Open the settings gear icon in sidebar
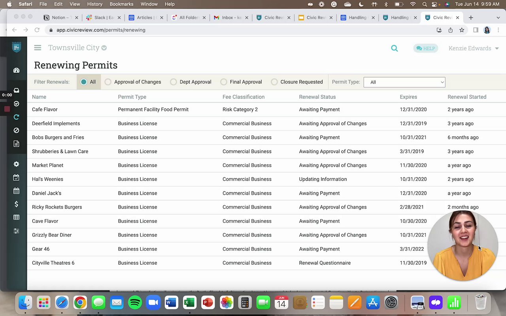This screenshot has width=506, height=316. click(16, 164)
